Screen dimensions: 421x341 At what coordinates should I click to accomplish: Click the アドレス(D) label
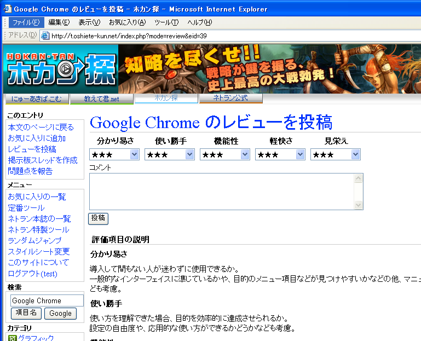click(x=22, y=35)
